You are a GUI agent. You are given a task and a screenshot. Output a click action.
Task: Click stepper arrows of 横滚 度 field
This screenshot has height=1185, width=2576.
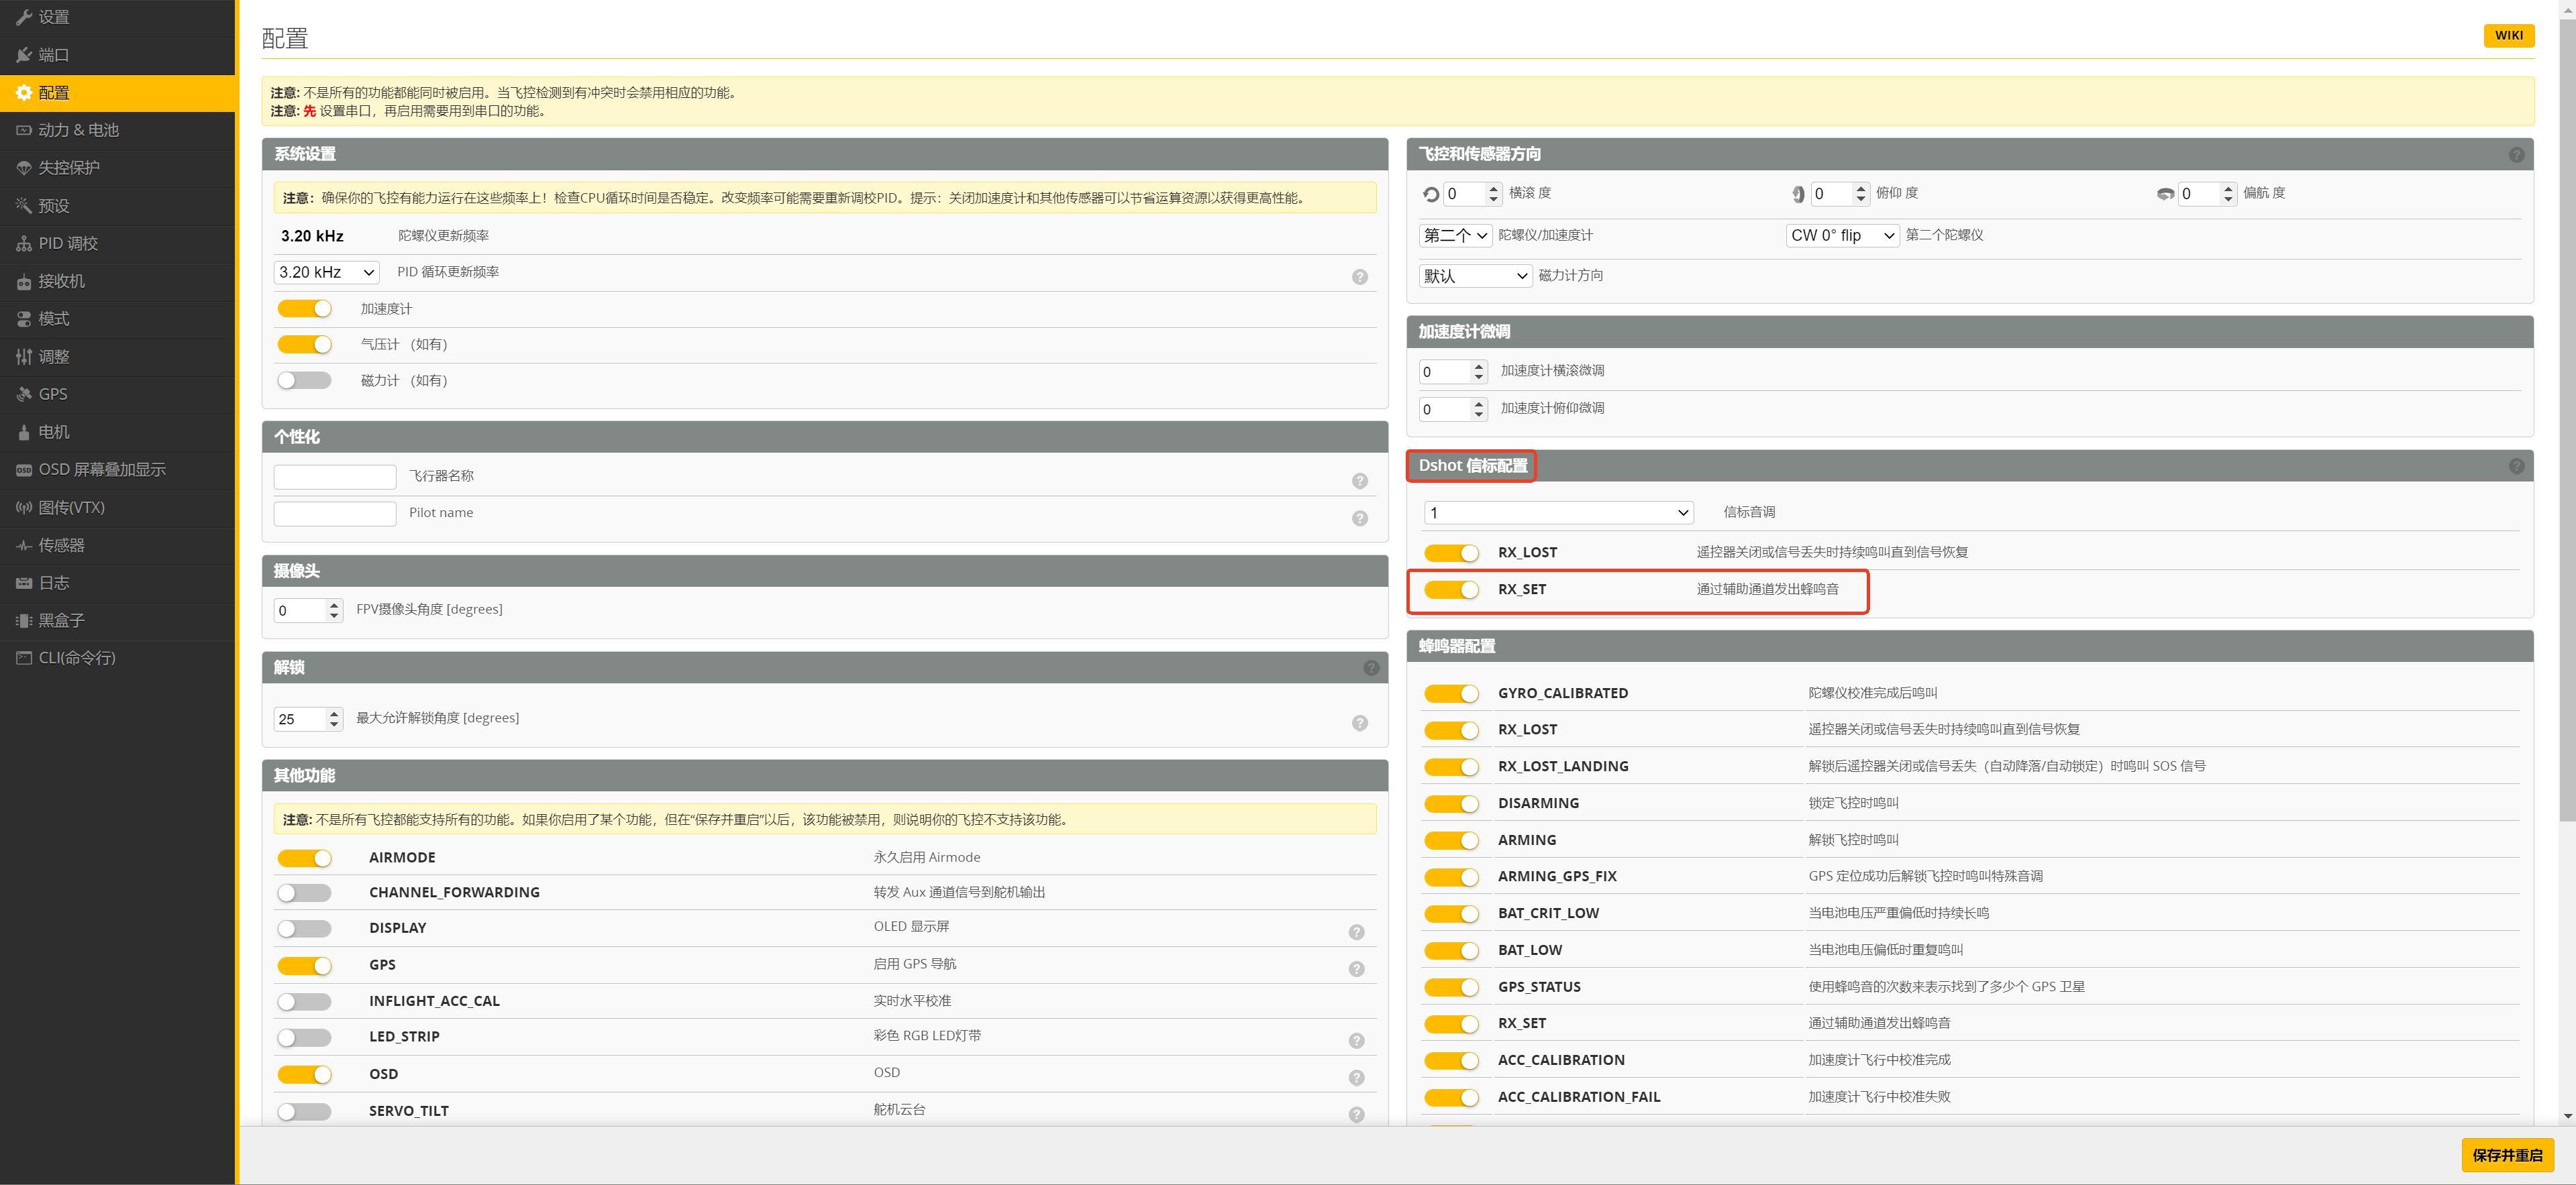[x=1493, y=194]
